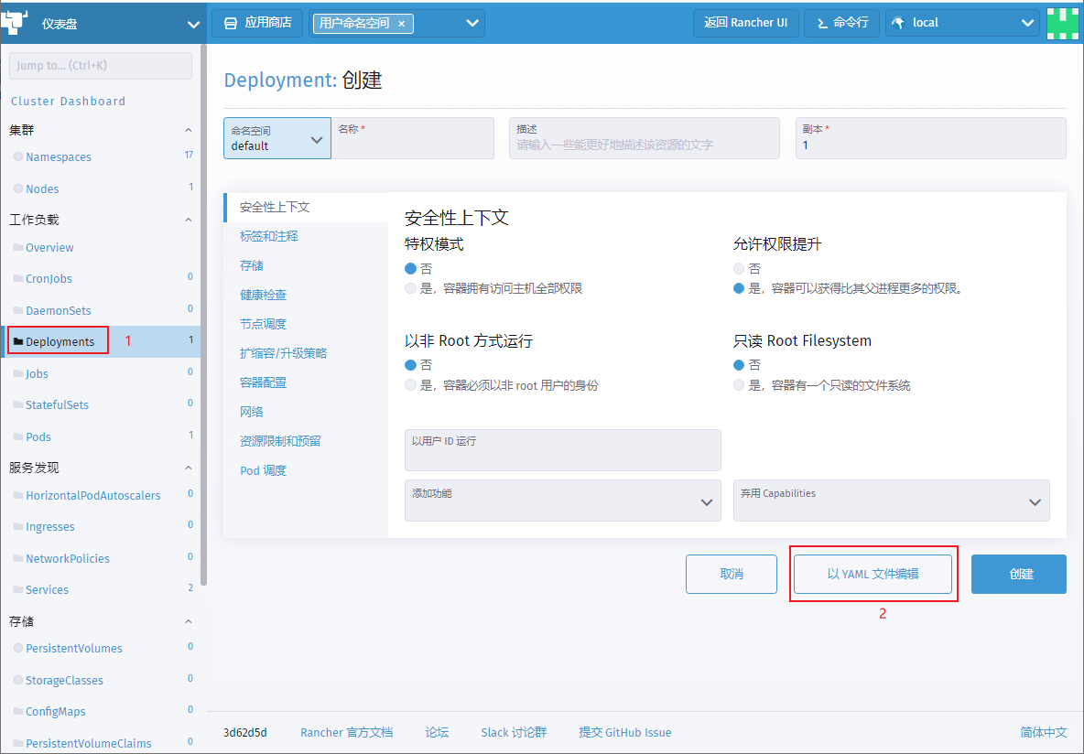Switch to 资源限制和预留 tab
This screenshot has height=754, width=1084.
tap(281, 441)
